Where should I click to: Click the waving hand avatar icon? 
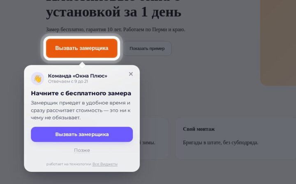pos(37,78)
